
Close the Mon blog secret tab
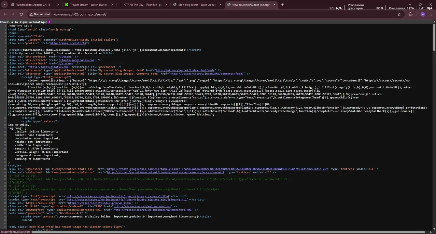click(220, 5)
